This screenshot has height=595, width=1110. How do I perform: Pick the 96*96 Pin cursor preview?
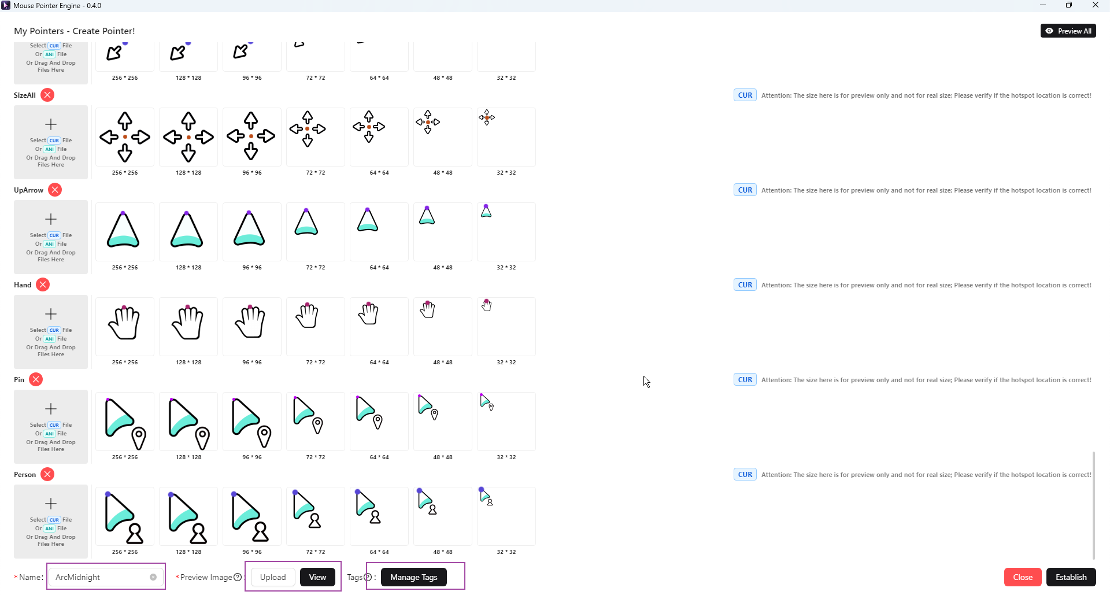tap(252, 421)
